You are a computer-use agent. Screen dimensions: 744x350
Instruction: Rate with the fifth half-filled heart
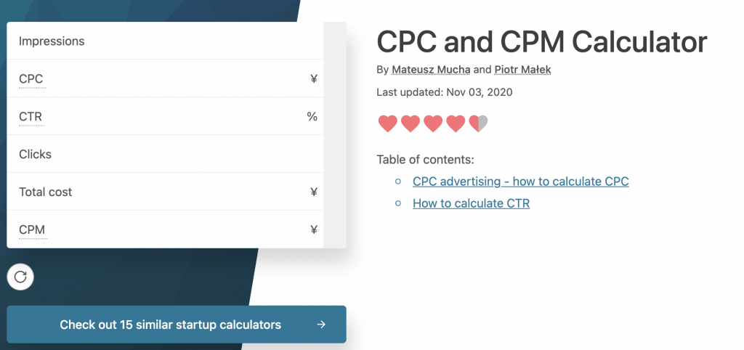pyautogui.click(x=478, y=123)
